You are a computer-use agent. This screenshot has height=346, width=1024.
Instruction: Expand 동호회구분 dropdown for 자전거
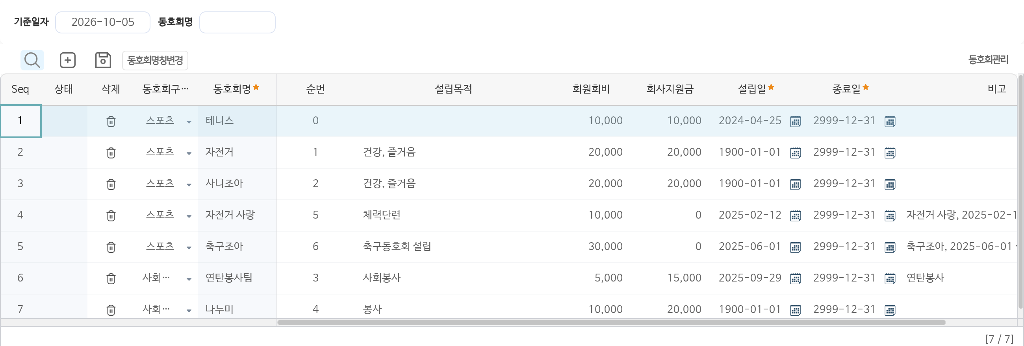point(189,153)
